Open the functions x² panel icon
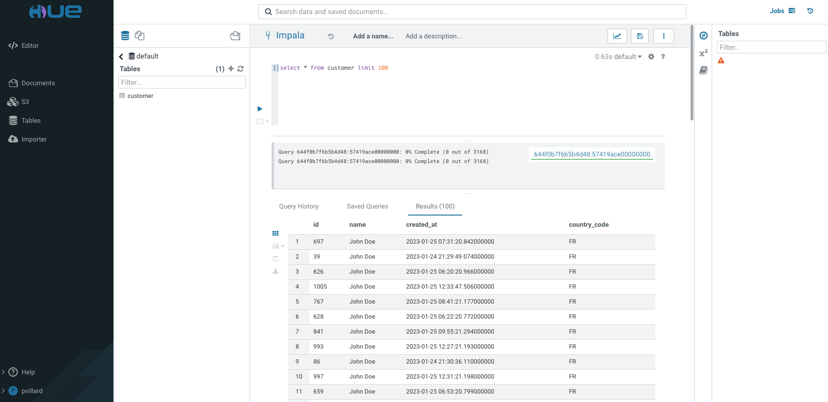 pos(703,53)
